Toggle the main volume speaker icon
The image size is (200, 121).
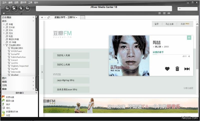pyautogui.click(x=3, y=13)
